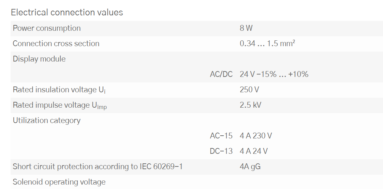Click the "4A gG" fuse value
This screenshot has height=189, width=383.
click(x=250, y=167)
